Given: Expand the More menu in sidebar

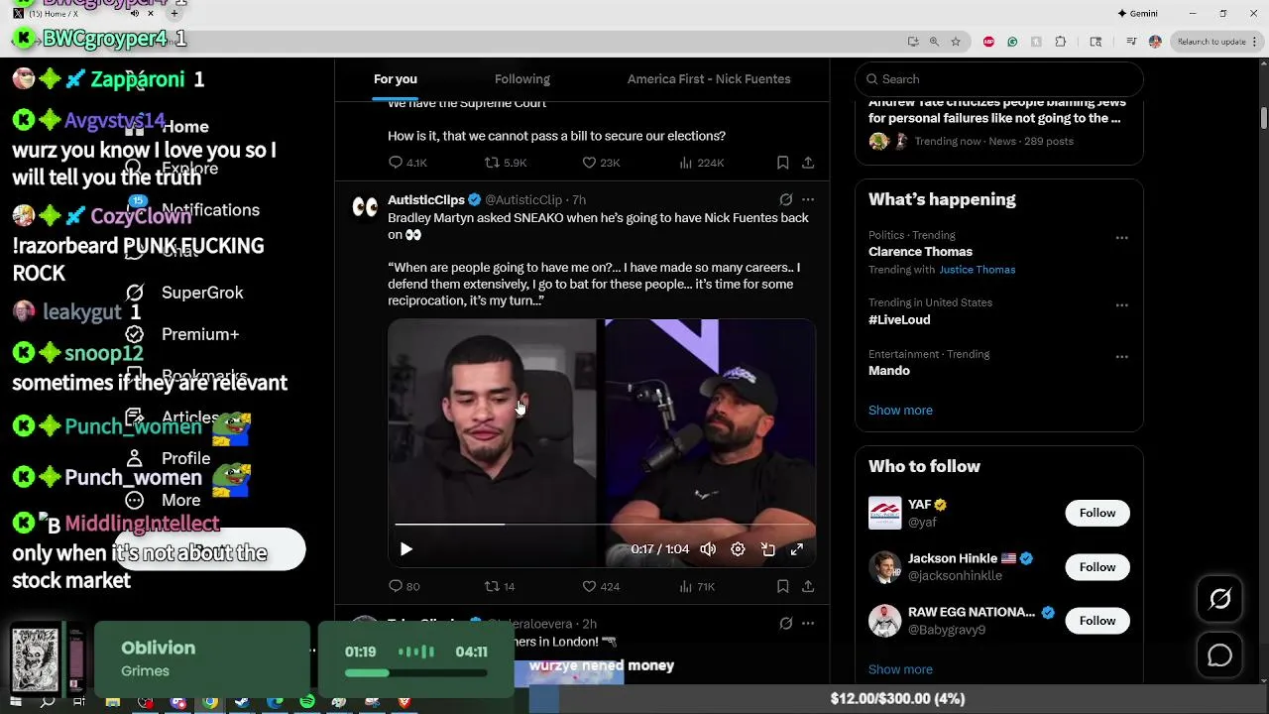Looking at the screenshot, I should [163, 500].
